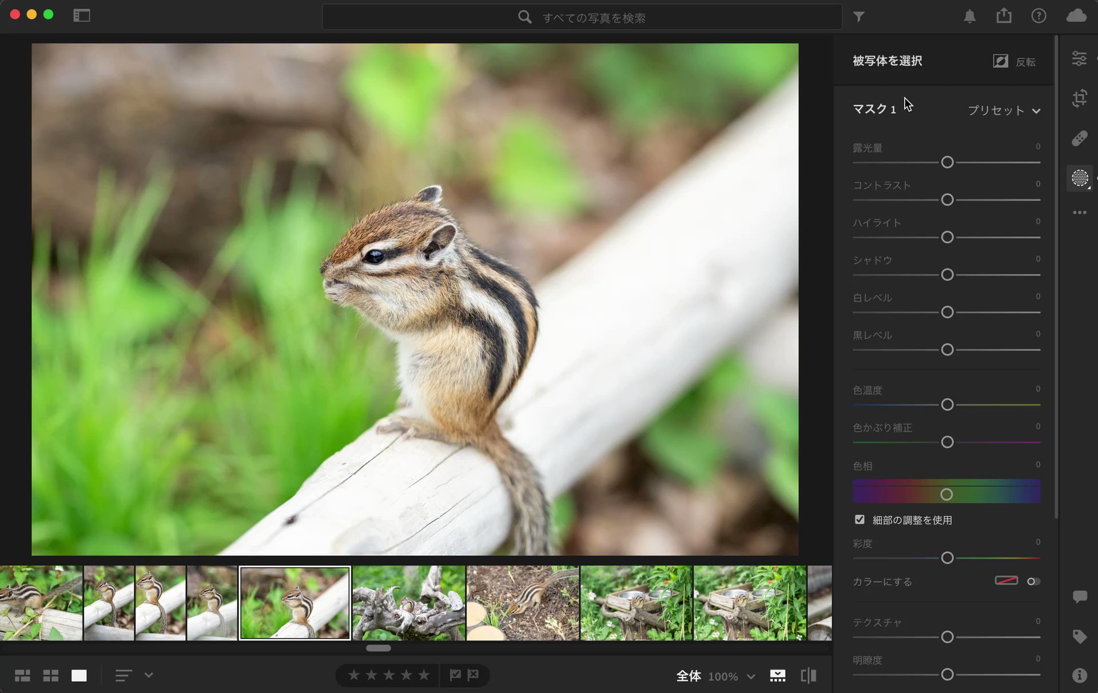Click the color swatch next to カラーにする

(x=1006, y=581)
